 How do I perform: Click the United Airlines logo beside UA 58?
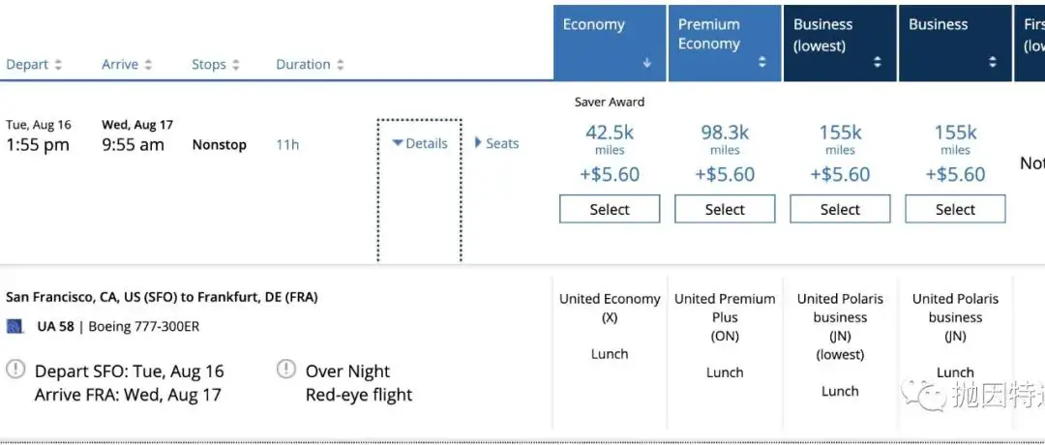[x=15, y=327]
